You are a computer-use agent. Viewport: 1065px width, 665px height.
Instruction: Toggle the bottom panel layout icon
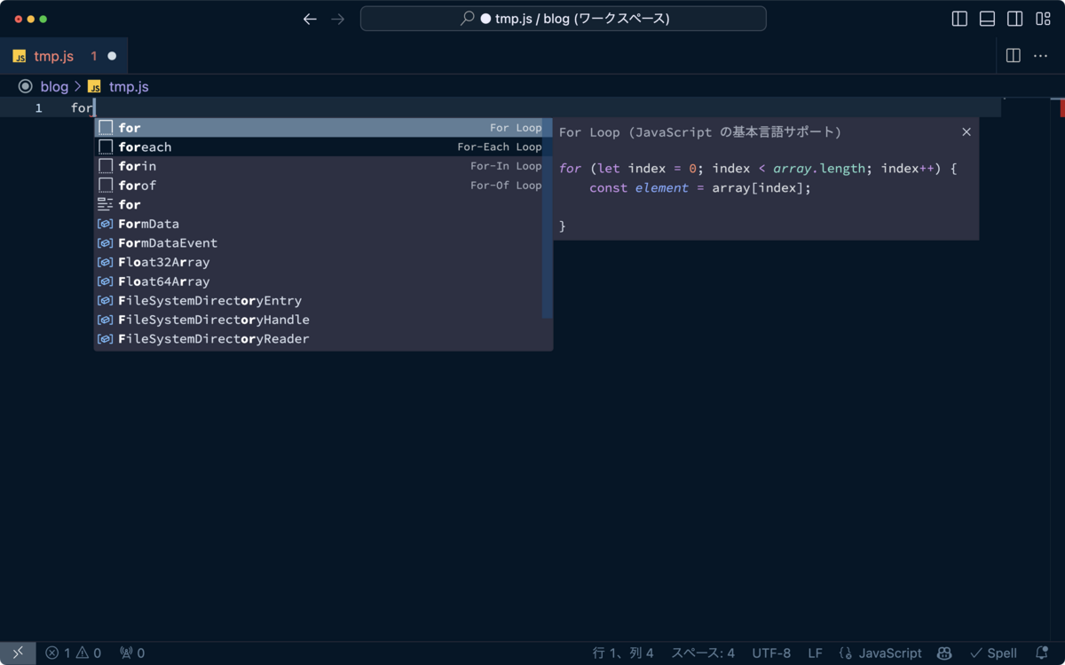pos(987,19)
